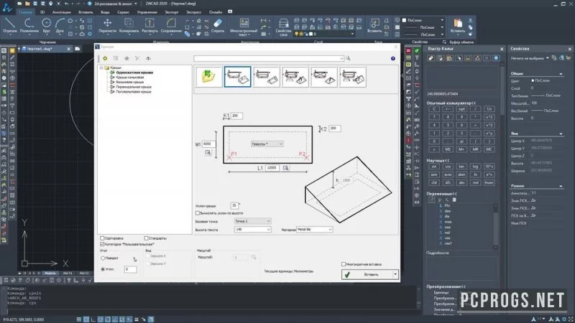Click the green circle icon in roof dialog toolbar
Image resolution: width=575 pixels, height=323 pixels.
[105, 58]
